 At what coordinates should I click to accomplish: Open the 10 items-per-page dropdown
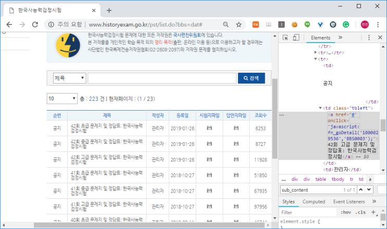tap(62, 99)
